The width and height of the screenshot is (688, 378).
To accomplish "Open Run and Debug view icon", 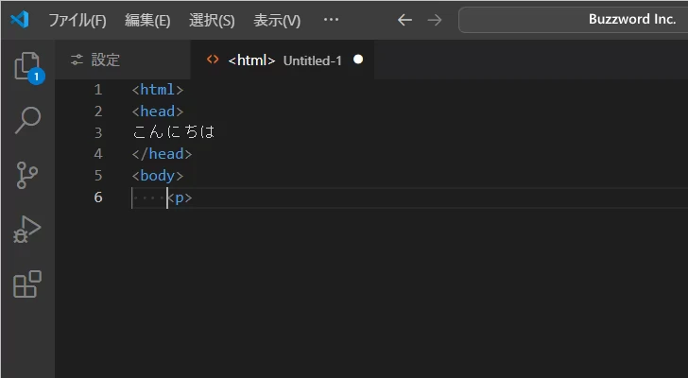I will point(27,230).
